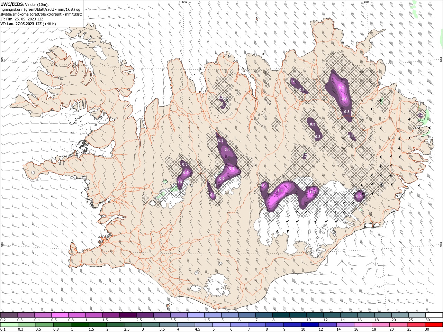Pick the deep navy swatch labeled 10 in bottom legend
443x332 pixels.
coord(309,325)
